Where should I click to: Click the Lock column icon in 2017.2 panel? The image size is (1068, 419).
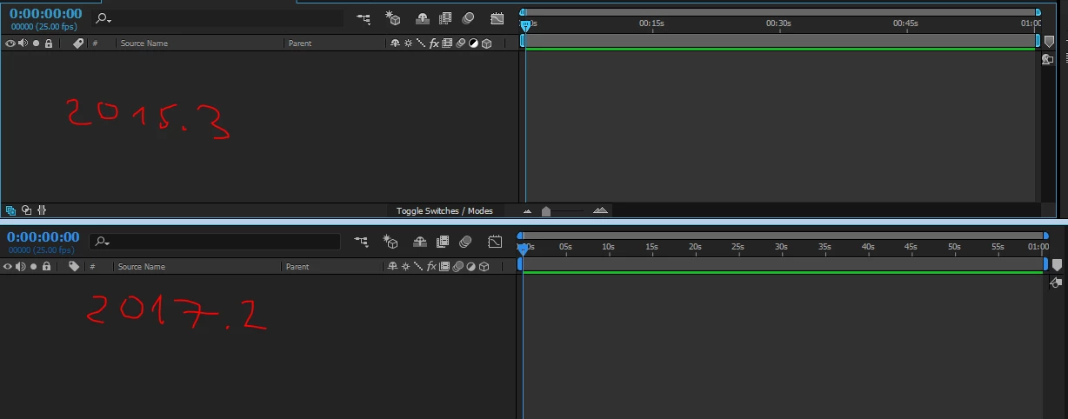point(46,267)
